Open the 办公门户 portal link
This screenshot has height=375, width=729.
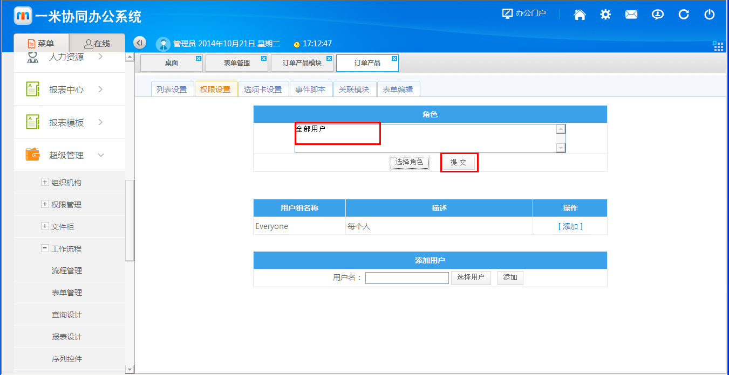pyautogui.click(x=524, y=13)
